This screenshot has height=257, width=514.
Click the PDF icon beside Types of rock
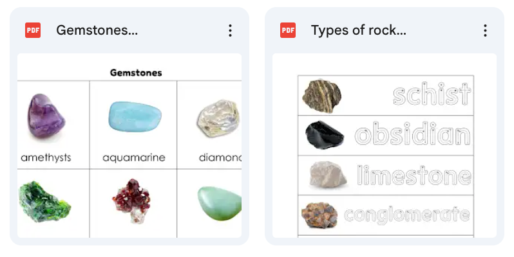pos(288,30)
